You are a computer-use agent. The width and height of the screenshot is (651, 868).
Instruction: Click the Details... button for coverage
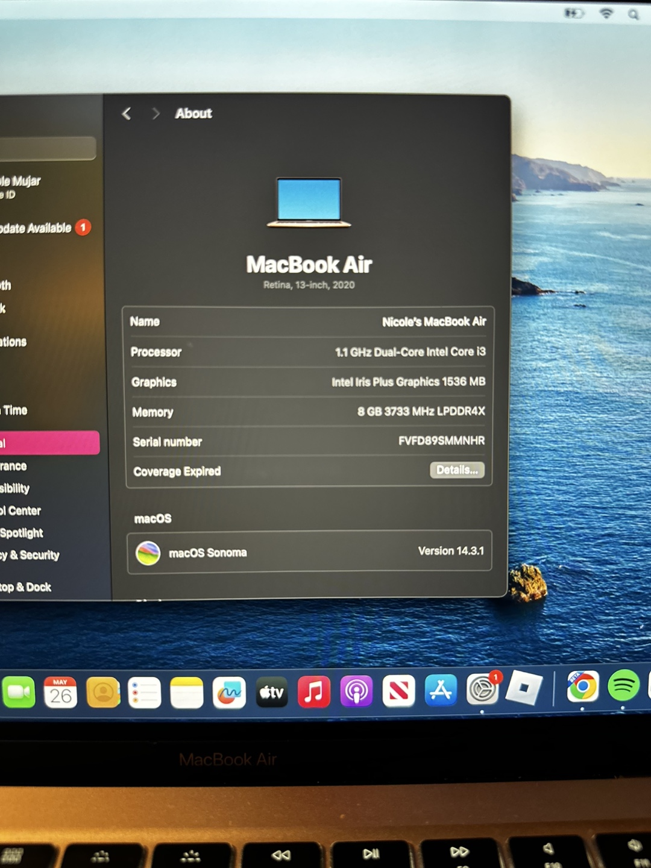click(457, 470)
